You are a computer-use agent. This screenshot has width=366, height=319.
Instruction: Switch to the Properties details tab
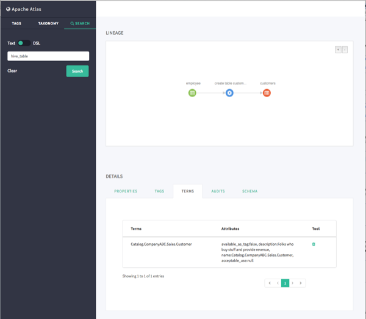click(126, 191)
